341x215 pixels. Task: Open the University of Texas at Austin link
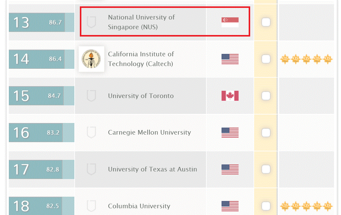pyautogui.click(x=152, y=169)
